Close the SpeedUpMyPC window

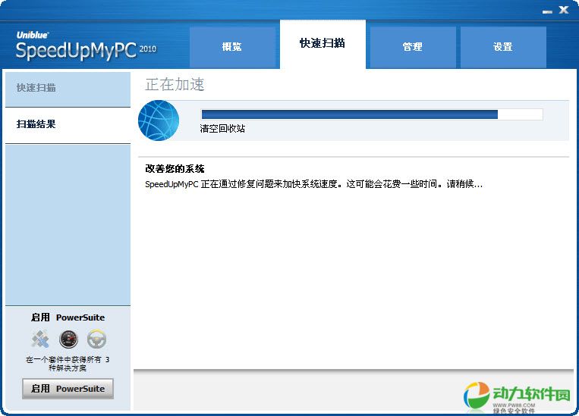pyautogui.click(x=564, y=10)
